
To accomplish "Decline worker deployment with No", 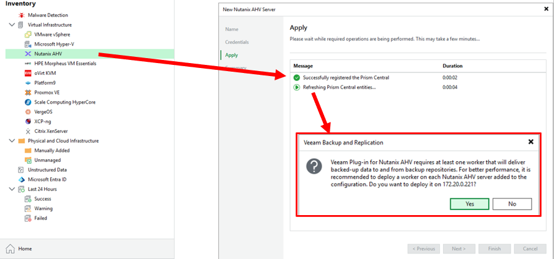I will pyautogui.click(x=512, y=204).
